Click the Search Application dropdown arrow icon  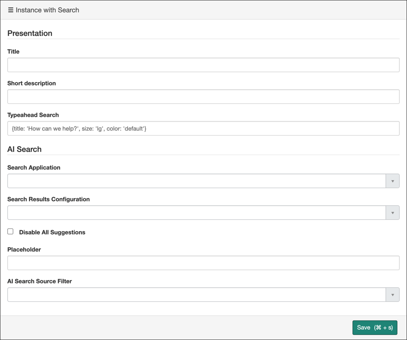pos(392,180)
